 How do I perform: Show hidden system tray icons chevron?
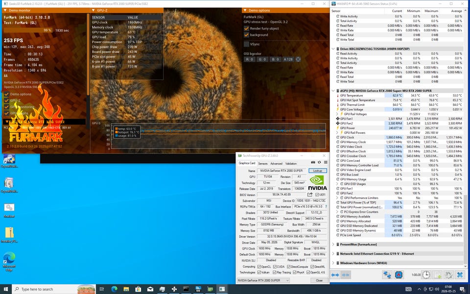[x=419, y=289]
